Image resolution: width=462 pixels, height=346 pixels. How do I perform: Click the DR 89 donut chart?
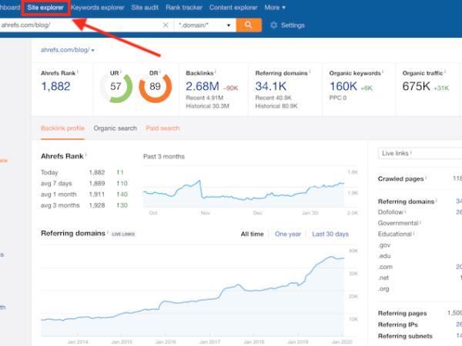pos(154,87)
